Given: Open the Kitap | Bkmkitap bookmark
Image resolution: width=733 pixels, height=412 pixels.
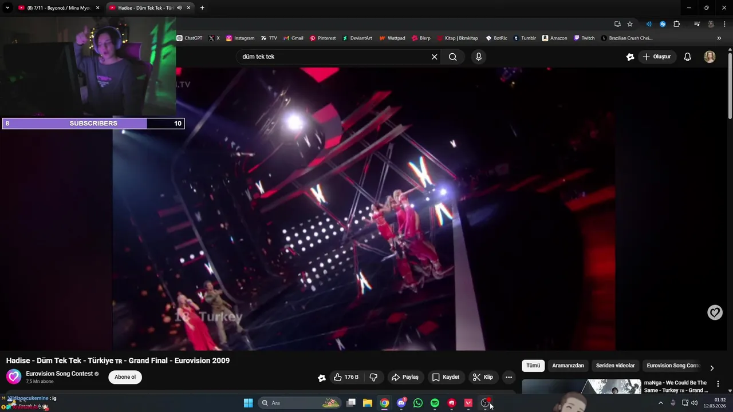Looking at the screenshot, I should (458, 38).
